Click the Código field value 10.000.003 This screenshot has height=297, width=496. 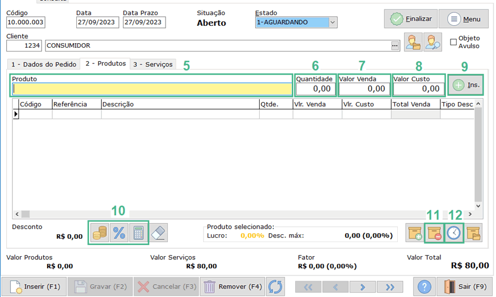(x=26, y=22)
